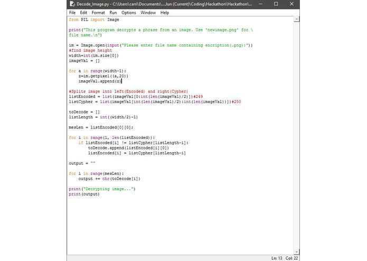367x261 pixels.
Task: Open the Window menu
Action: tap(148, 13)
